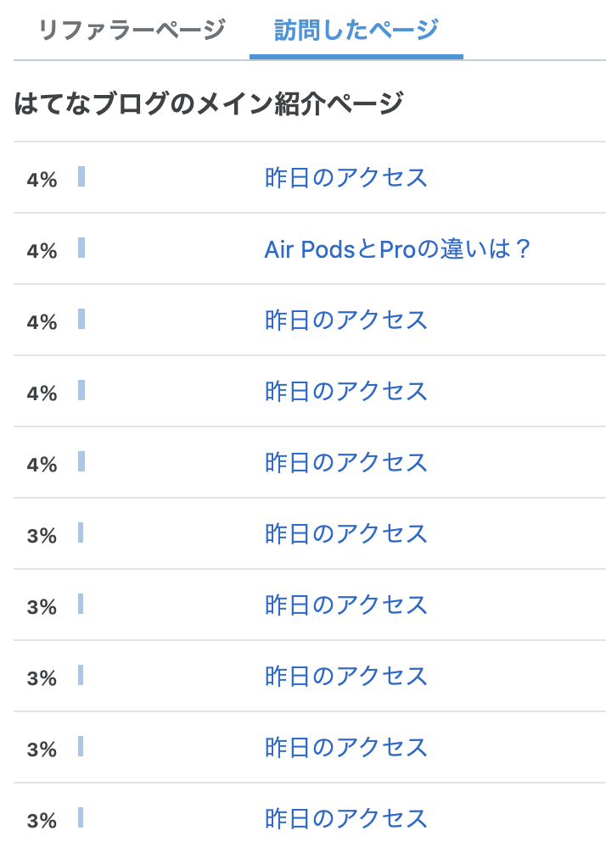Click the bottom 3% percentage bar
This screenshot has width=606, height=853.
(81, 817)
